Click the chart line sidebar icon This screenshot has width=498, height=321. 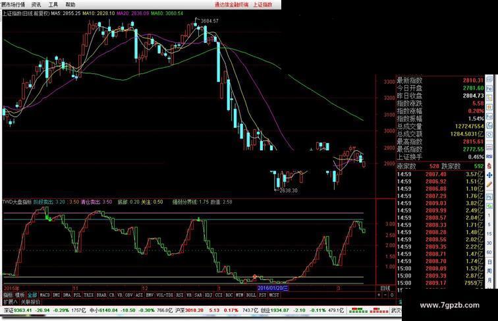click(489, 147)
